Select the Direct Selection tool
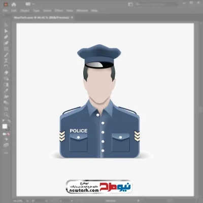 [6, 31]
